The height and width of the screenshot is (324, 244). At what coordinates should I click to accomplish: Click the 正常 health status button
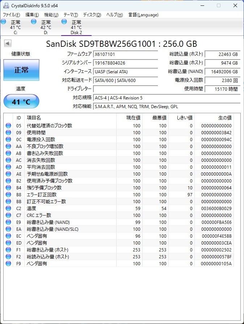[21, 70]
